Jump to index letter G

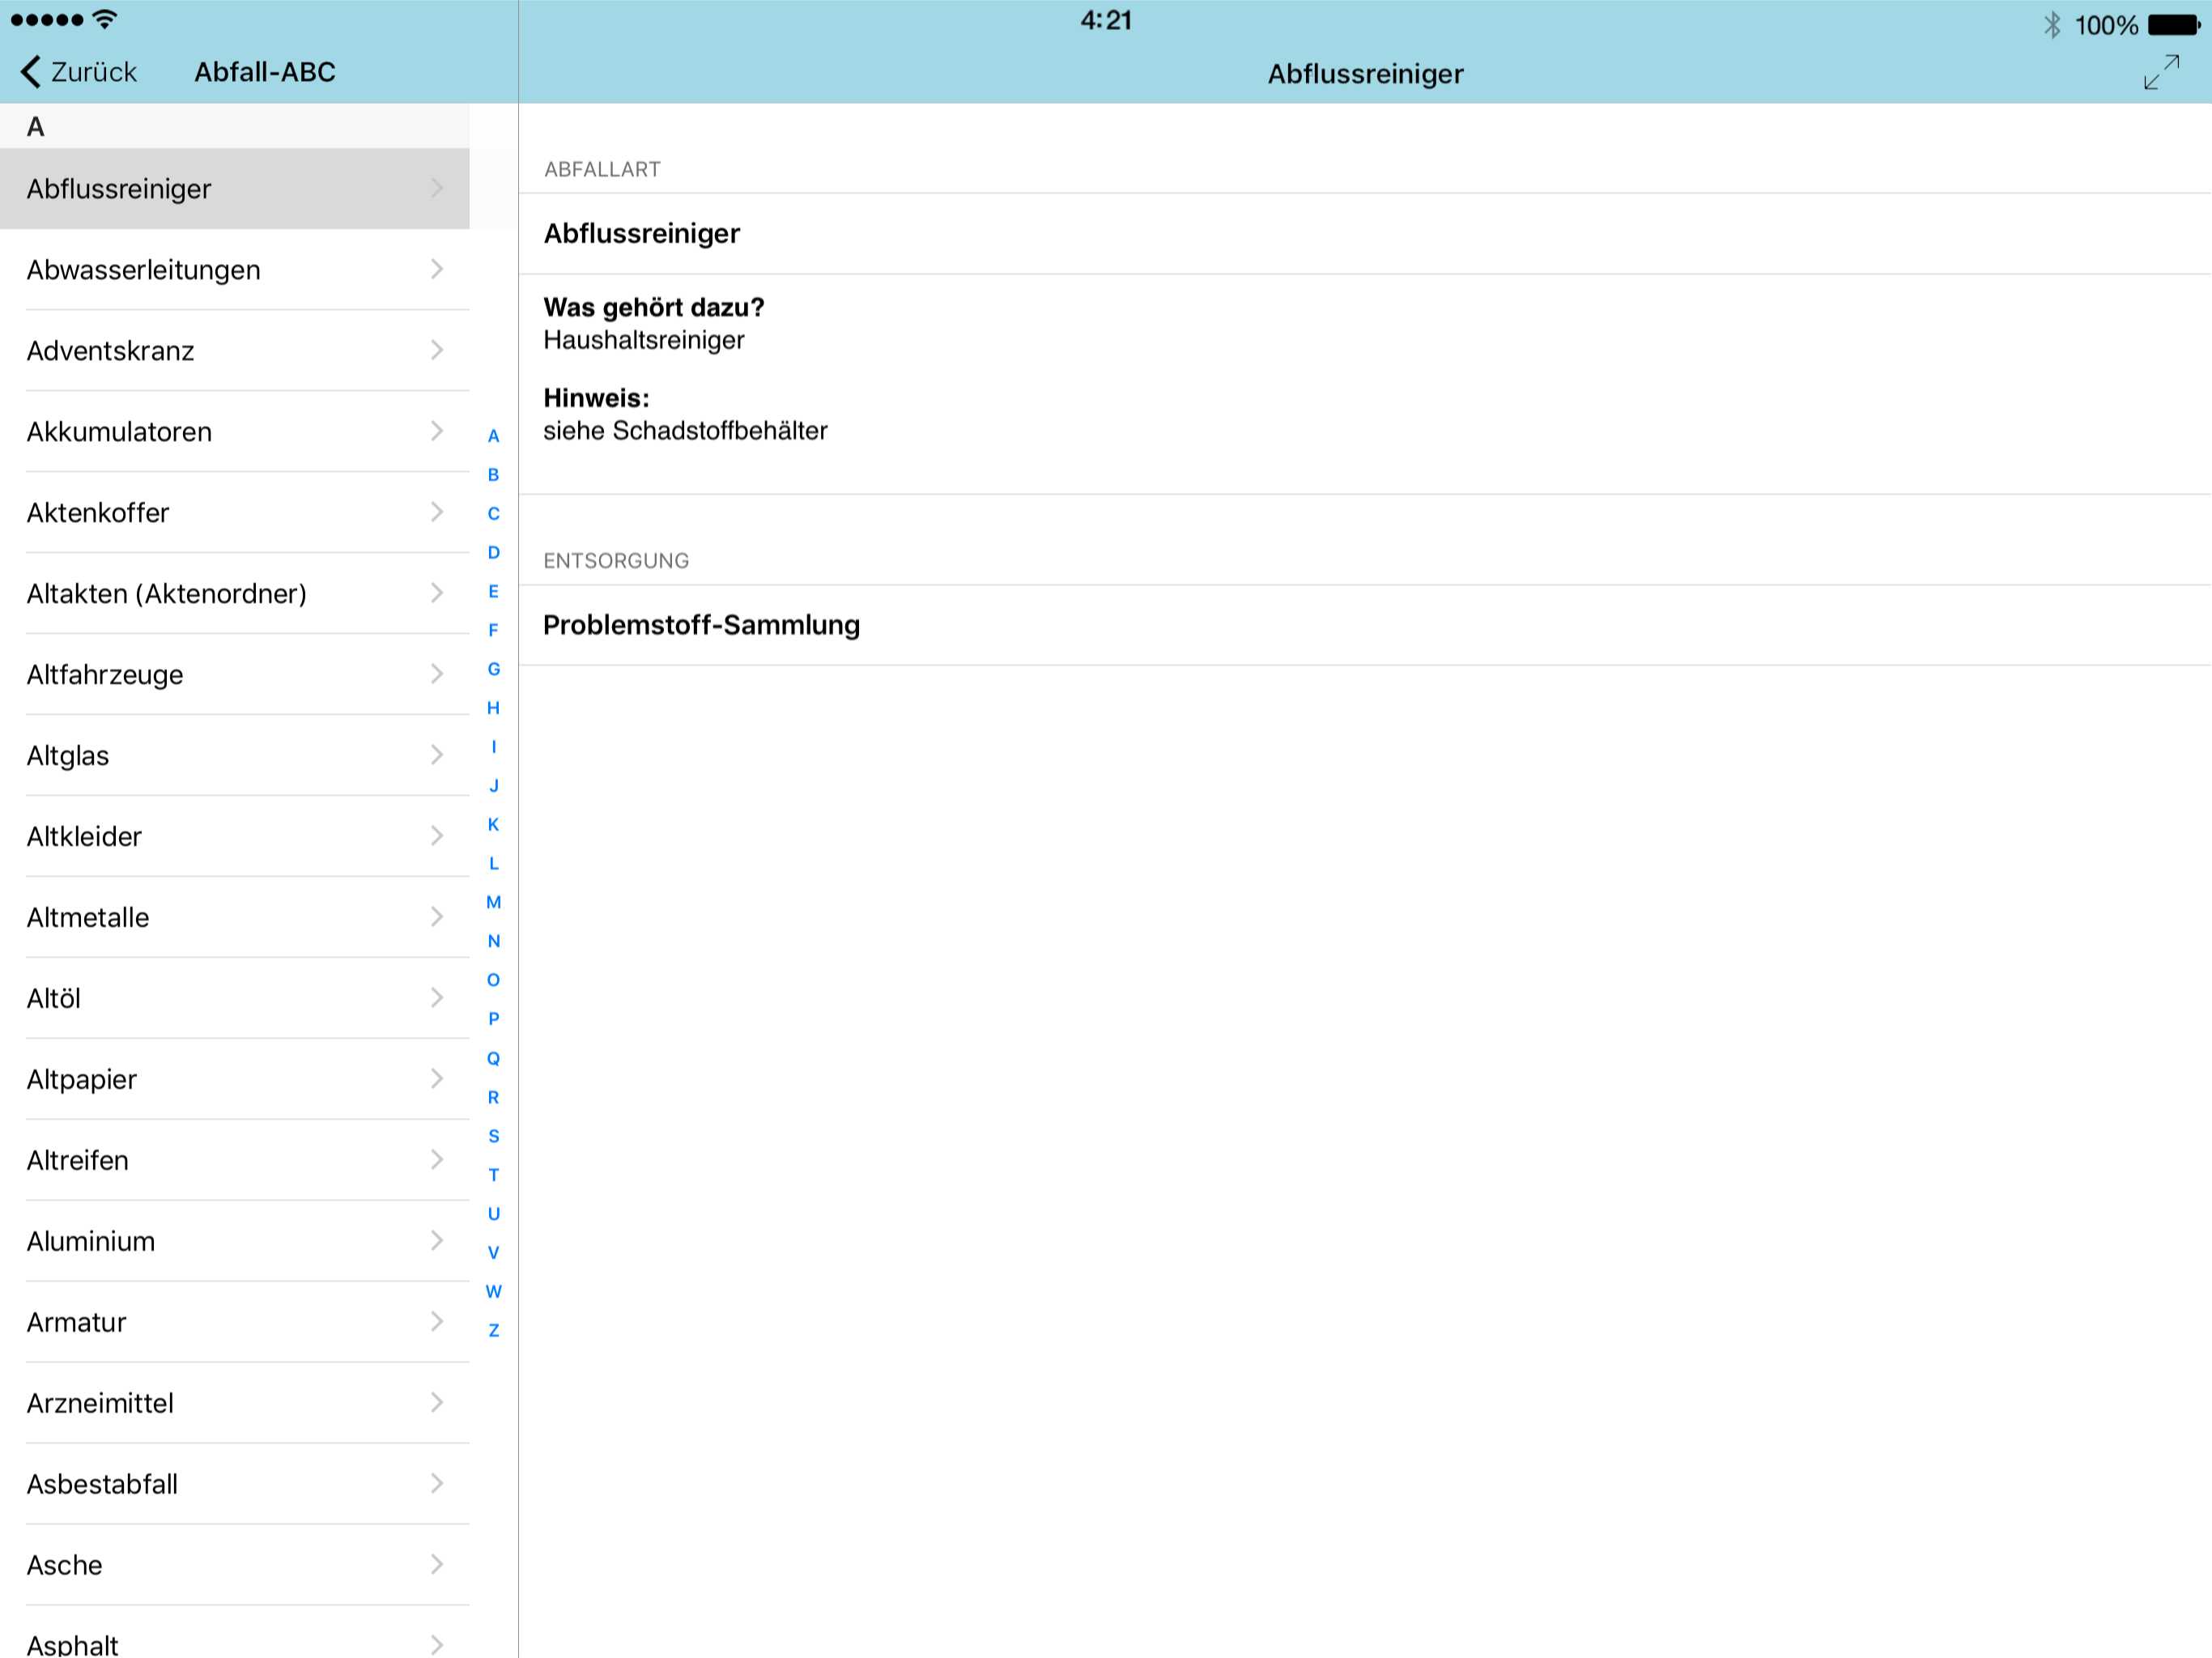point(493,669)
